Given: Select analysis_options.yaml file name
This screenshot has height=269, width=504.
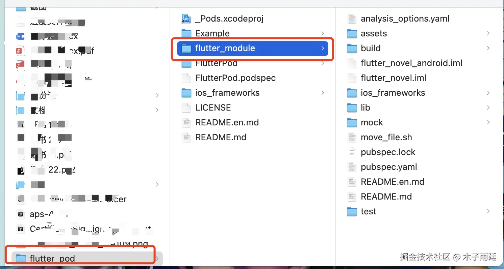Looking at the screenshot, I should coord(405,19).
